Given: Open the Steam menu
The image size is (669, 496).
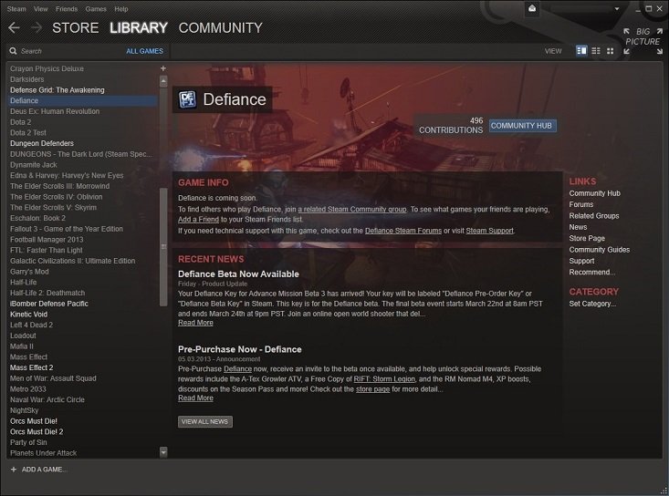Looking at the screenshot, I should click(16, 8).
